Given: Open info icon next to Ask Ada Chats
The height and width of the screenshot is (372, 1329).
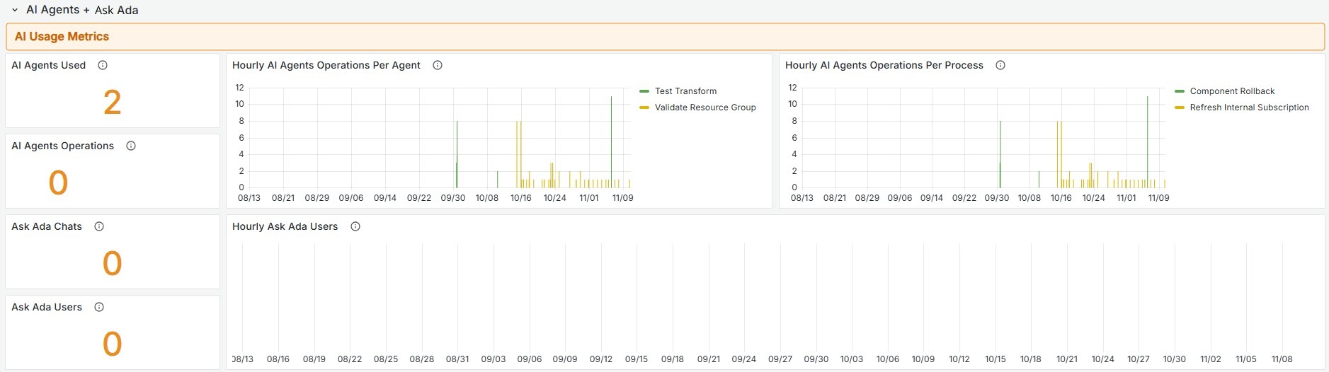Looking at the screenshot, I should coord(99,226).
